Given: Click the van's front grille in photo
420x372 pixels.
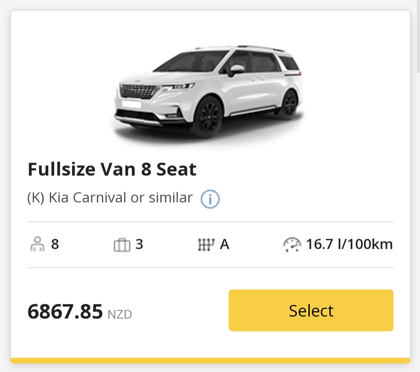Looking at the screenshot, I should (x=137, y=93).
